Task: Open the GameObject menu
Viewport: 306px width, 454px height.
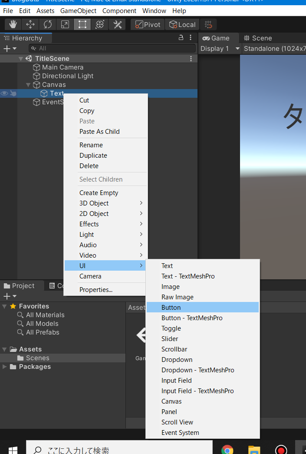Action: click(x=79, y=11)
